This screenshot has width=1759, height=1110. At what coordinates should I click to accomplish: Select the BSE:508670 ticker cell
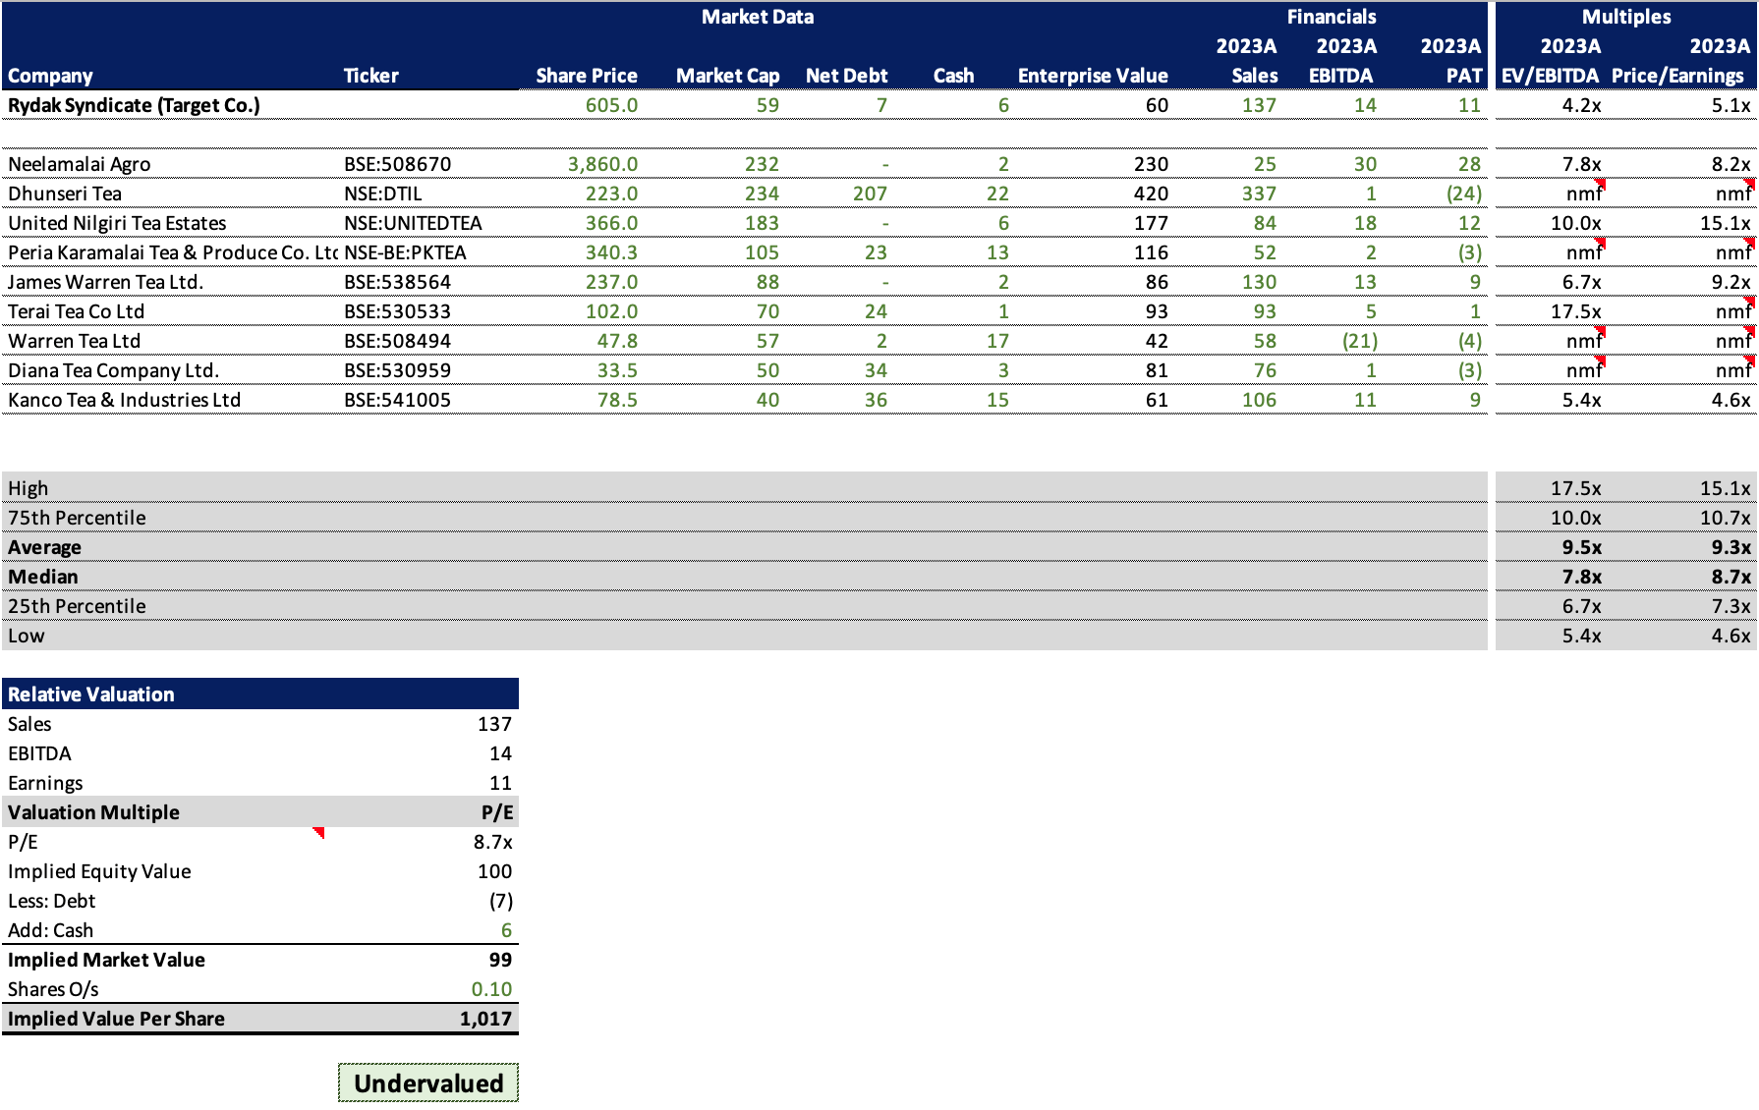[x=397, y=164]
